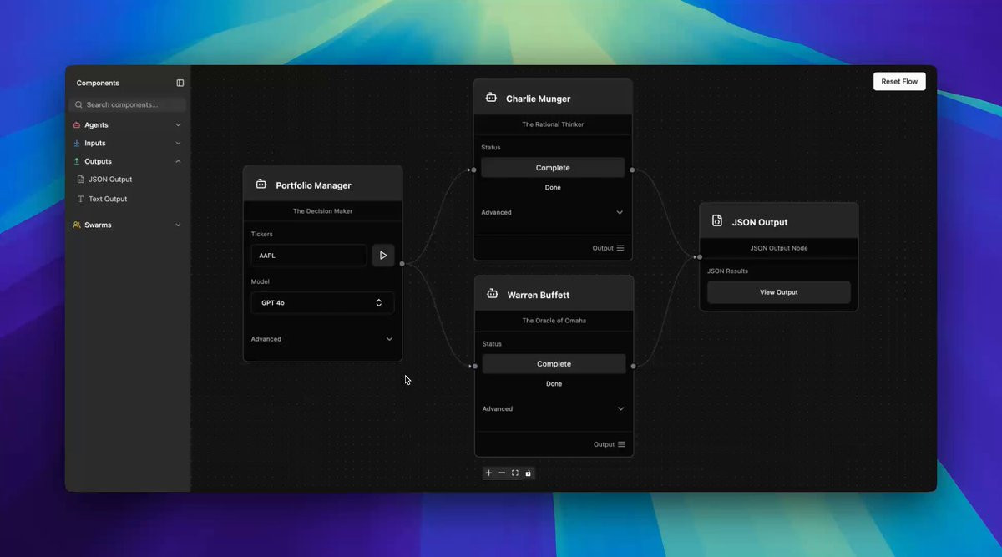Click the 'Model' label in Portfolio Manager
Viewport: 1002px width, 557px height.
[x=261, y=281]
